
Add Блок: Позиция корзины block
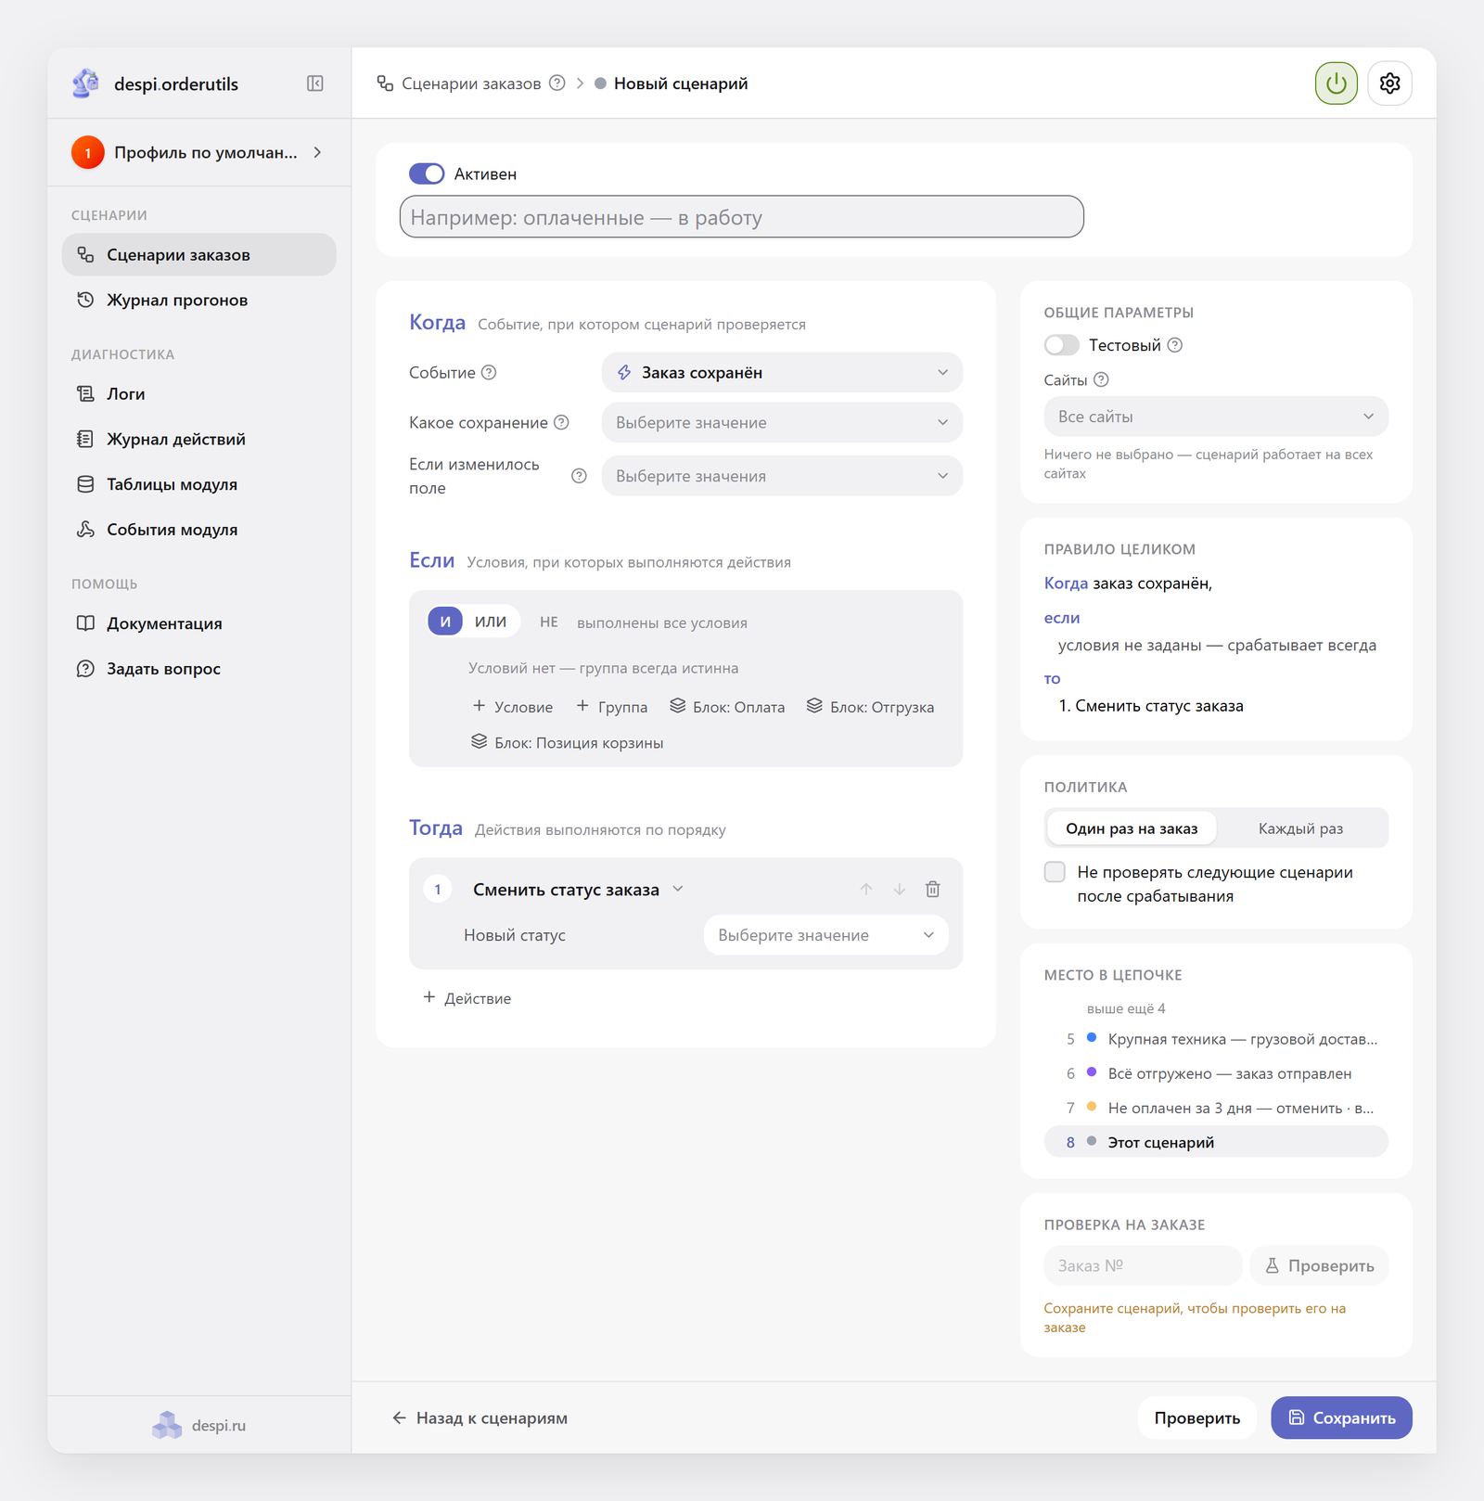567,742
